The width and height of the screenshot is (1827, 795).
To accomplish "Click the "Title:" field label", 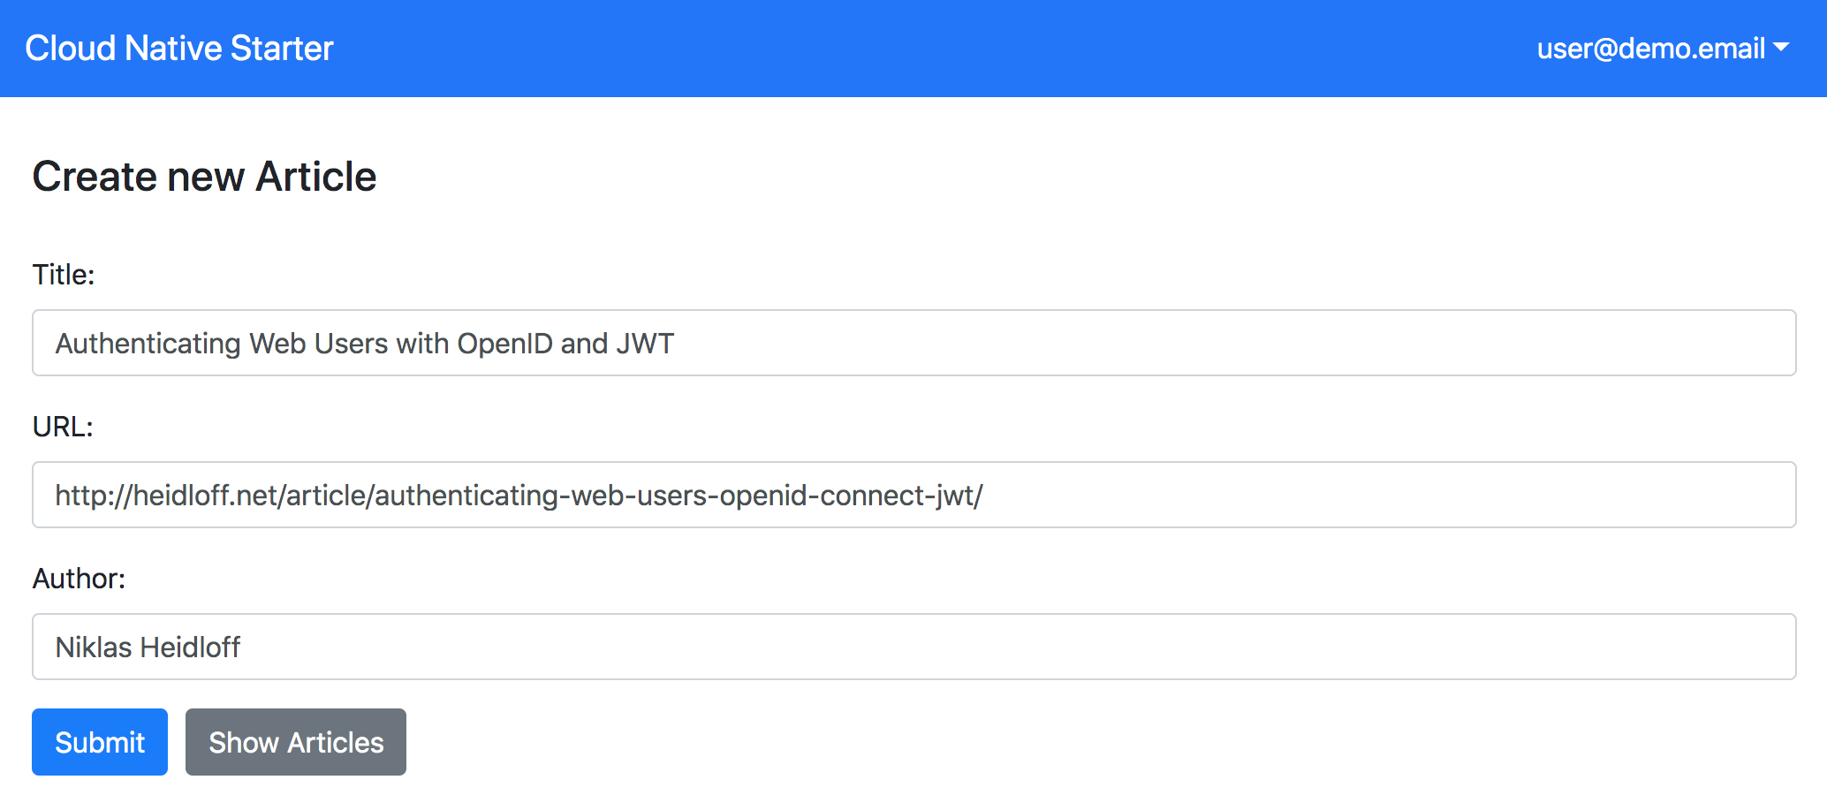I will (64, 275).
